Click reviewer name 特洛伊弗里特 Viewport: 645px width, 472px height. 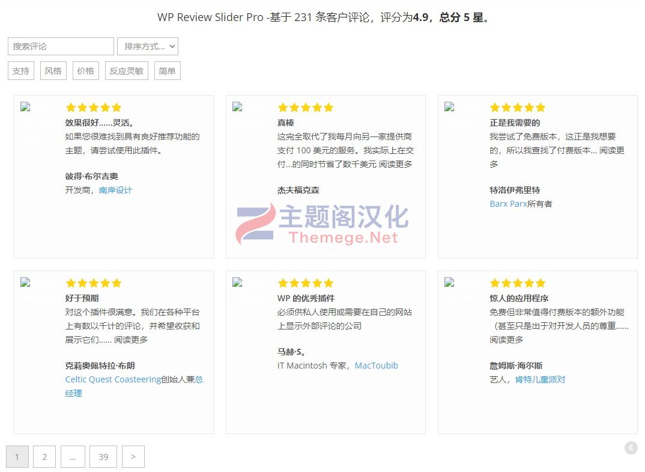click(x=515, y=190)
